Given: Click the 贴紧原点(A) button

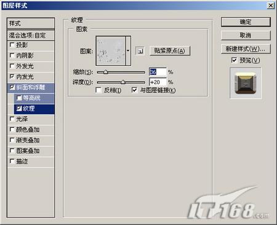Looking at the screenshot, I should click(x=170, y=50).
